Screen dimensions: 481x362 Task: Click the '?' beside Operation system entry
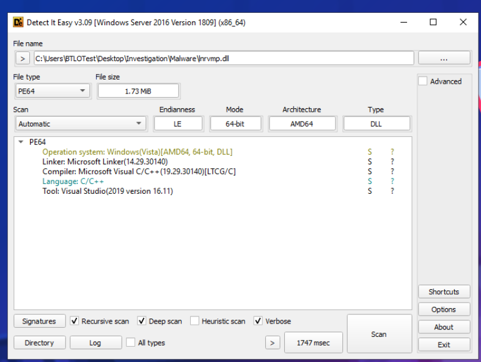pos(392,152)
